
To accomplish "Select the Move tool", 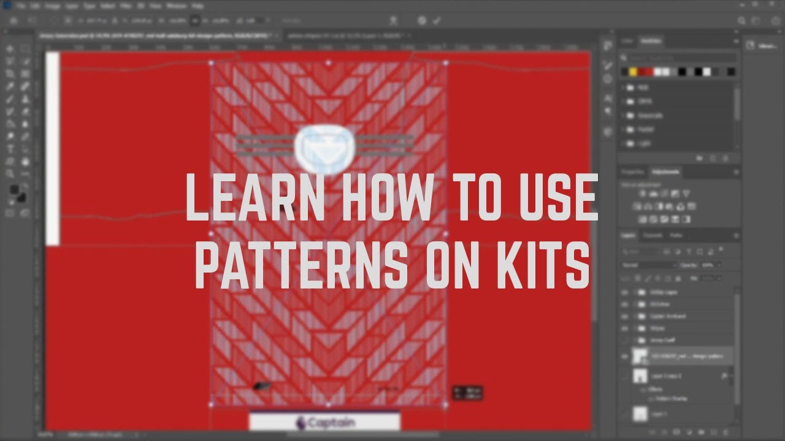I will 10,48.
